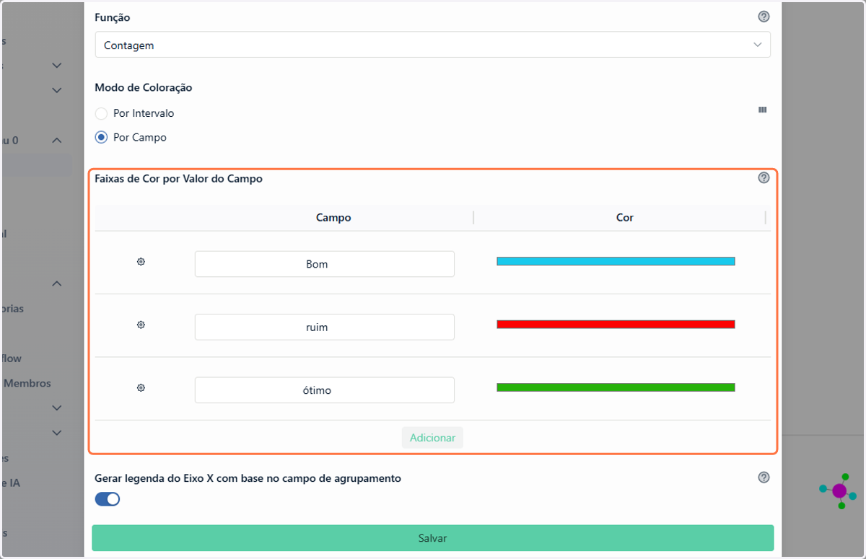The image size is (866, 559).
Task: Click purple network node icon in background page
Action: [x=839, y=491]
